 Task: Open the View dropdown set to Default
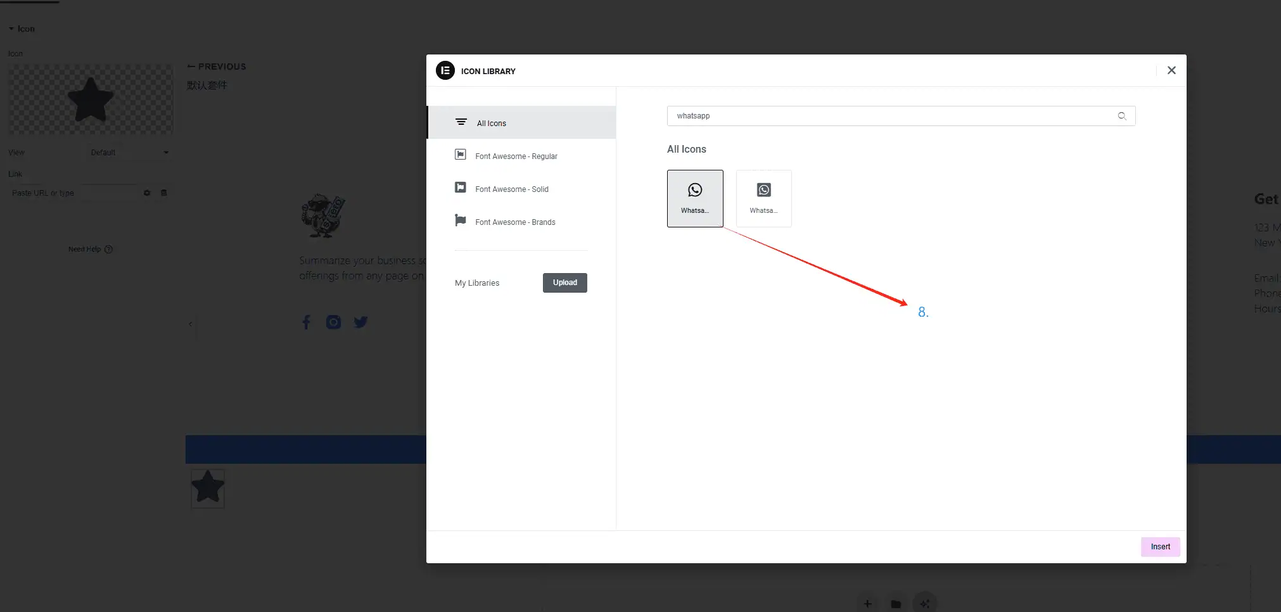coord(130,153)
